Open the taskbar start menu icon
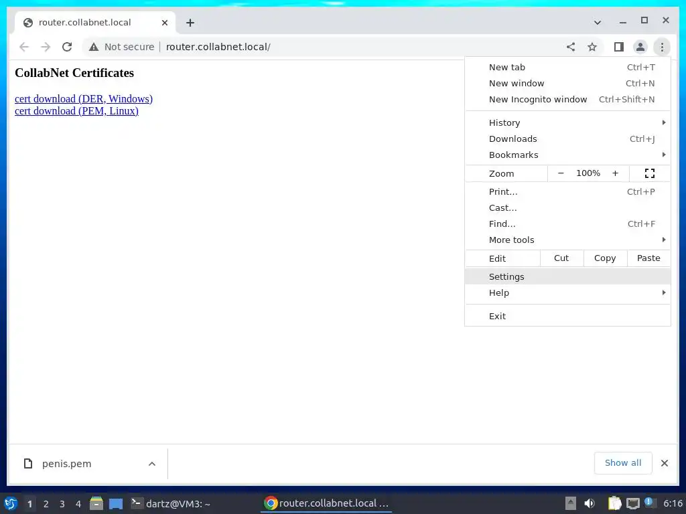 pos(11,503)
